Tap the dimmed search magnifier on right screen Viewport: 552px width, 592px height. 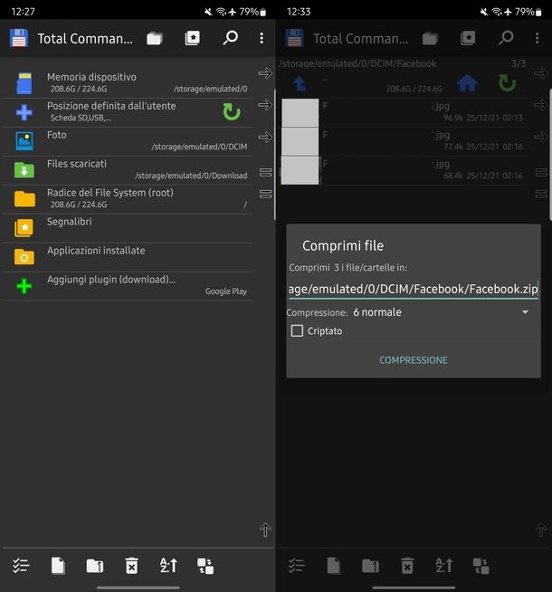click(506, 38)
